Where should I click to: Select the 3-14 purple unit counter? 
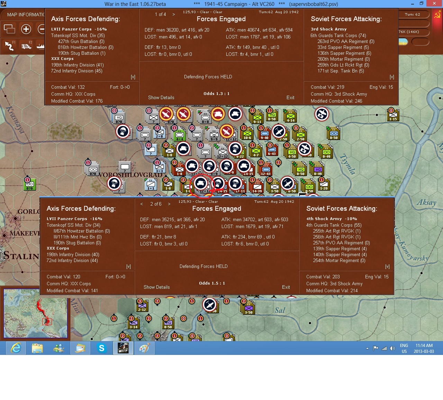(133, 323)
